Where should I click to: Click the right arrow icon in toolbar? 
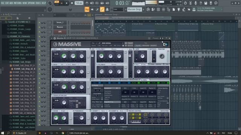coord(92,9)
